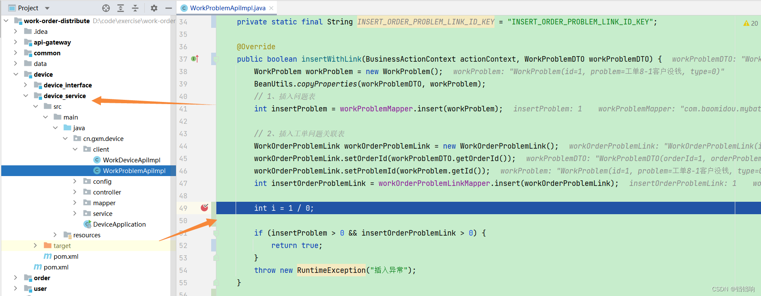Open DeviceApplication class
Image resolution: width=761 pixels, height=296 pixels.
[119, 224]
